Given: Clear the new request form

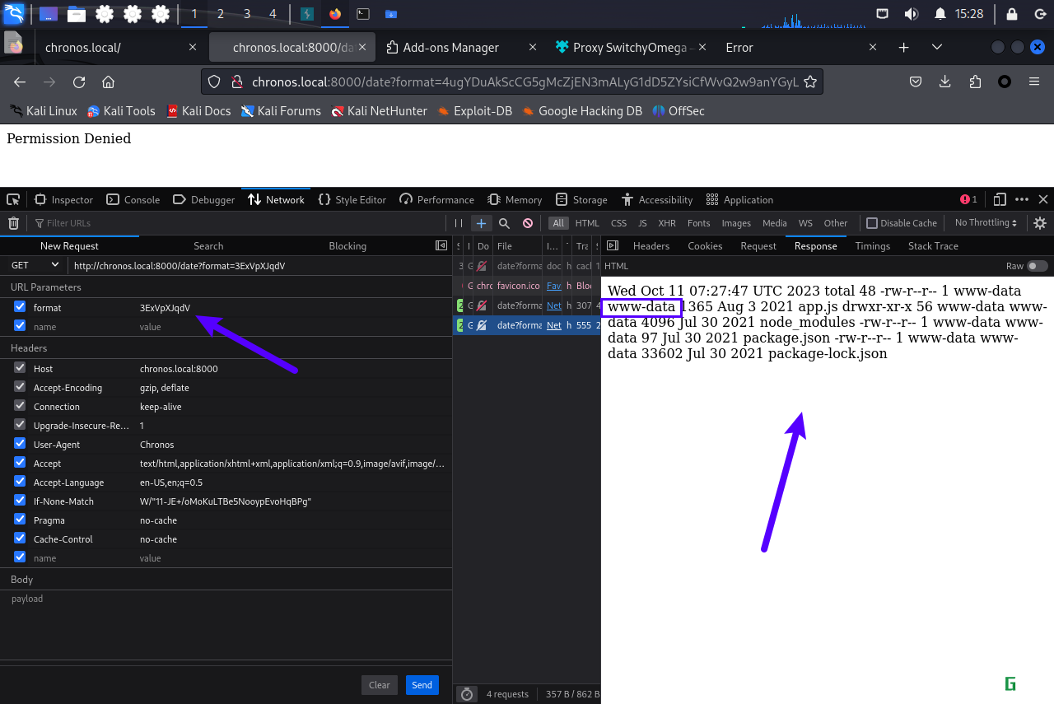Looking at the screenshot, I should (380, 685).
